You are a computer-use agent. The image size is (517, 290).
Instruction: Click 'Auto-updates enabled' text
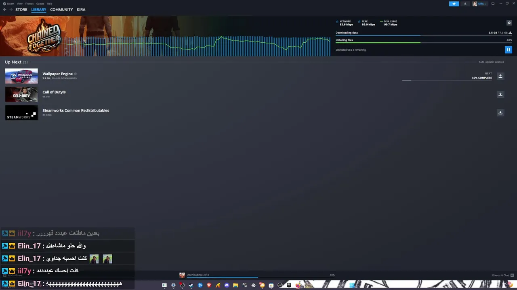491,62
